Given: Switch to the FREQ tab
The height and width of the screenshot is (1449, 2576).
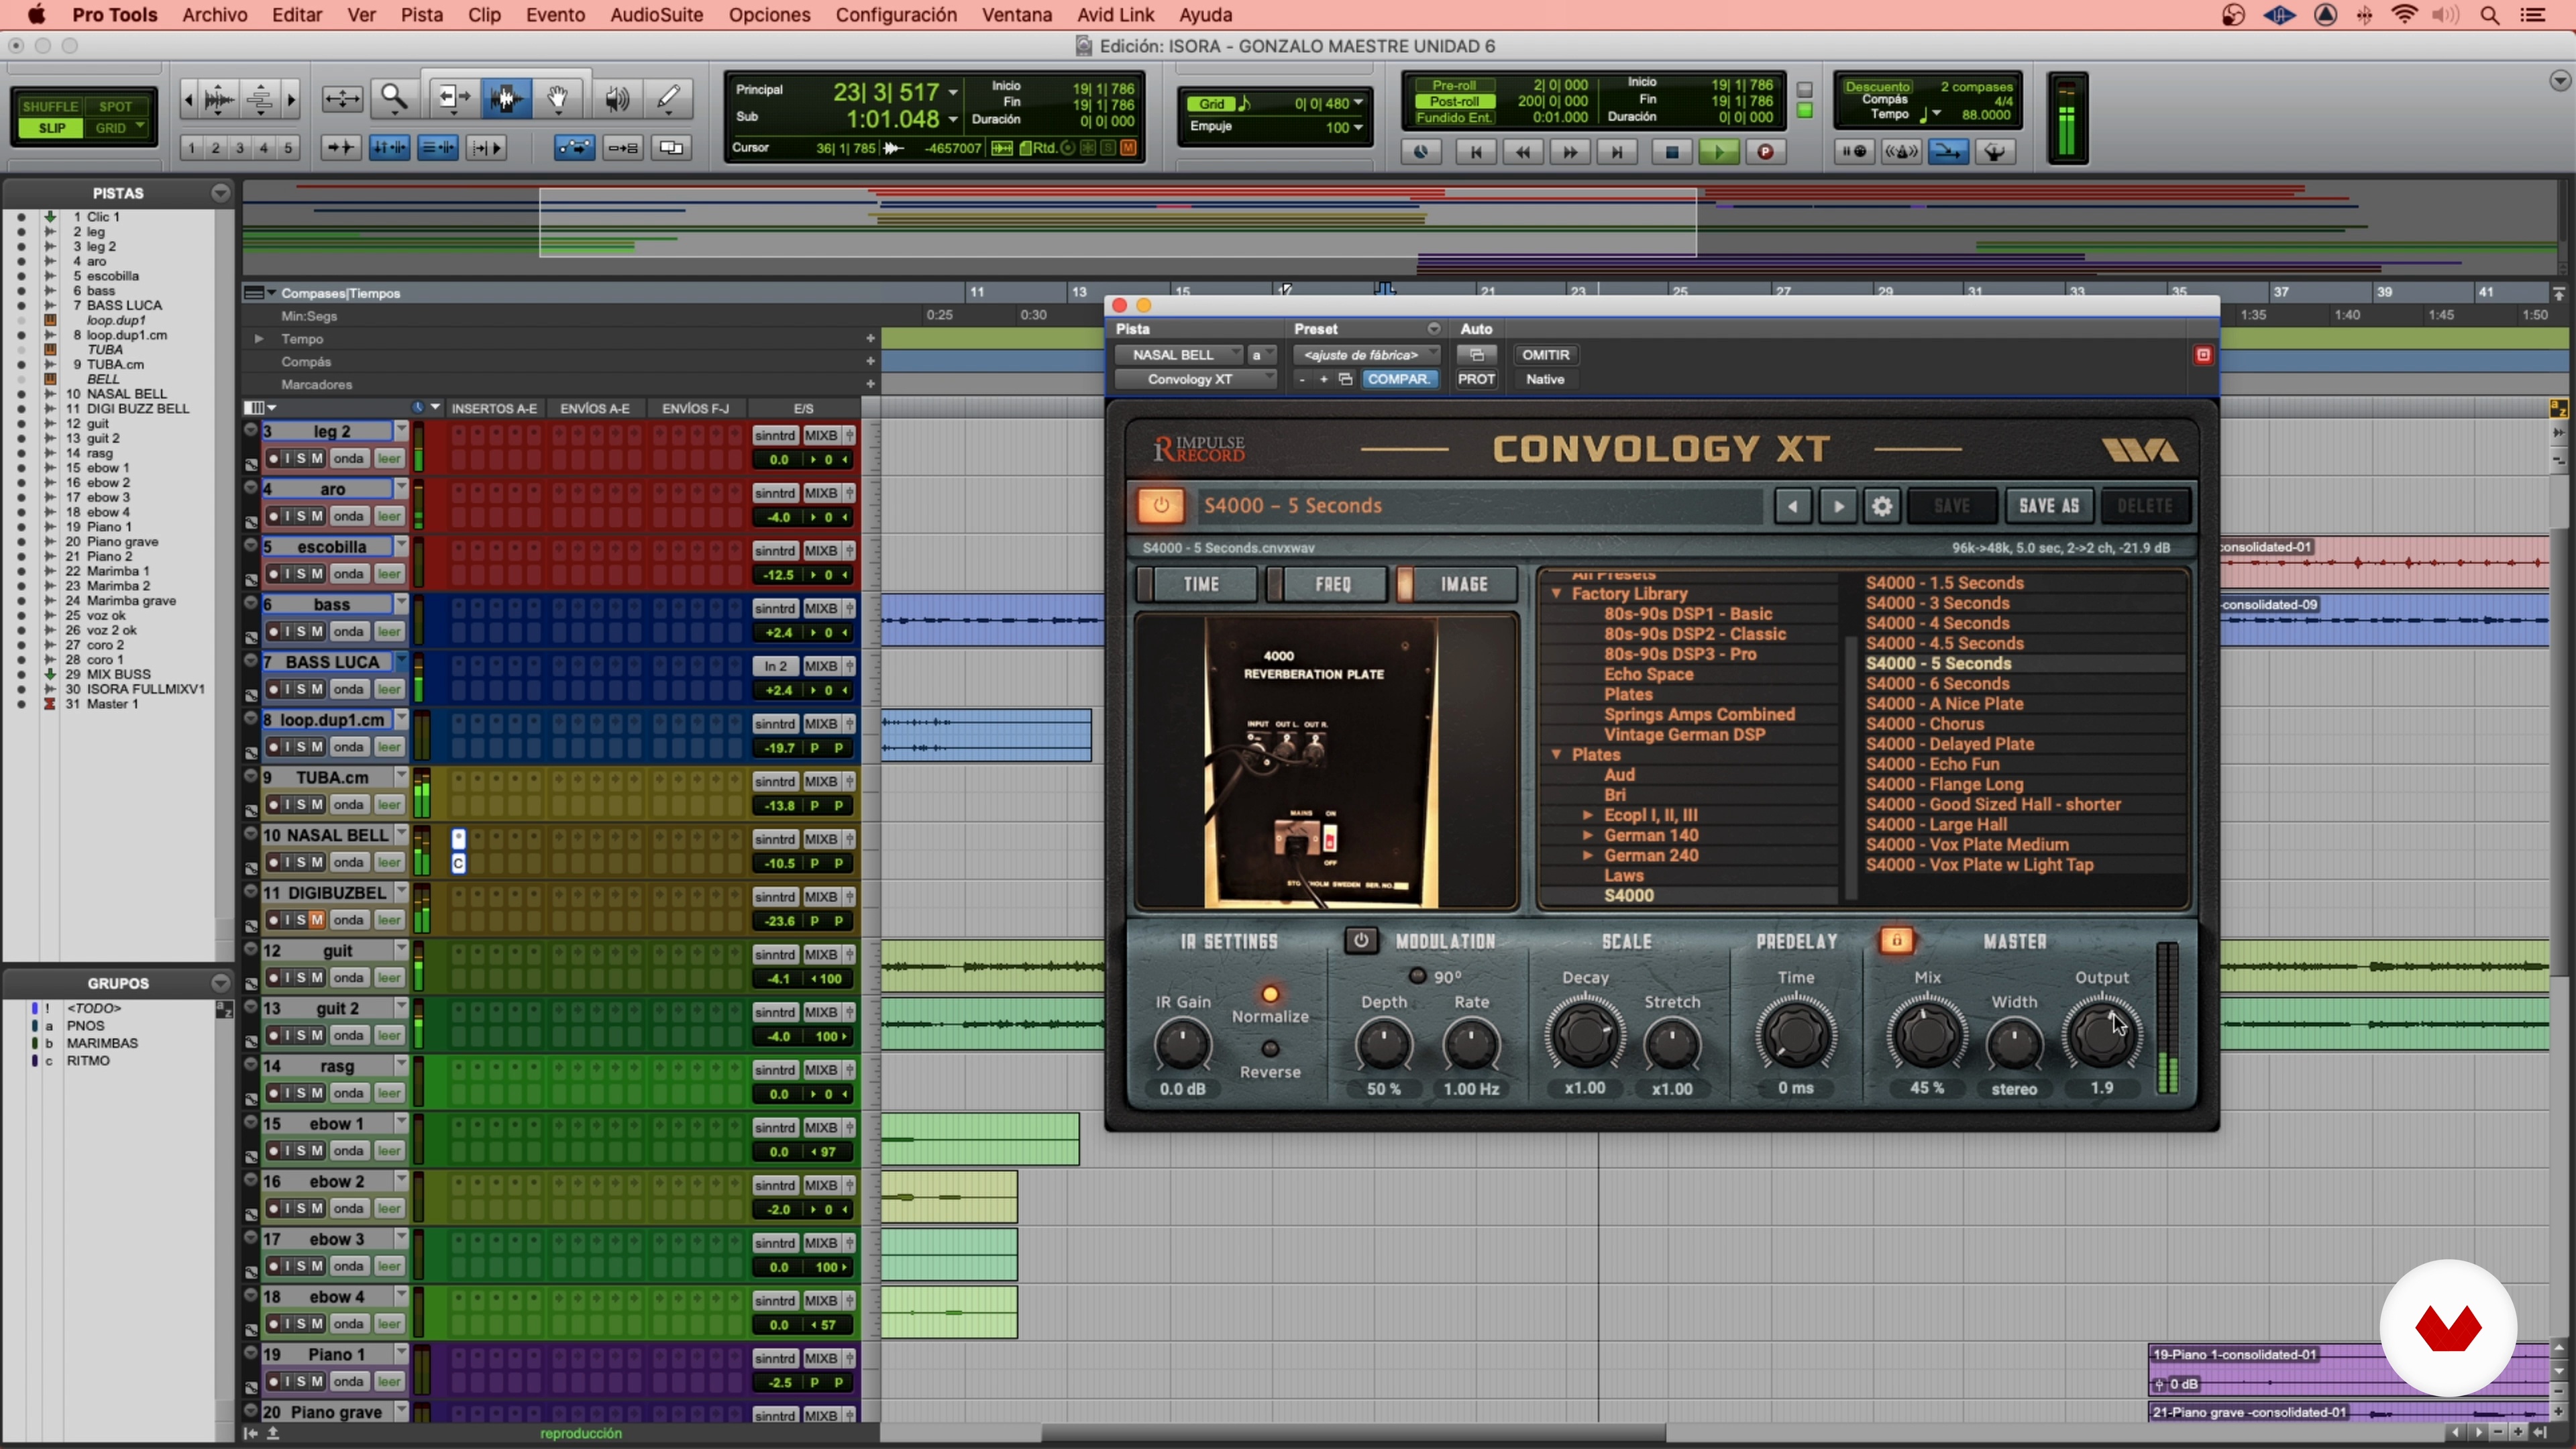Looking at the screenshot, I should click(x=1328, y=584).
